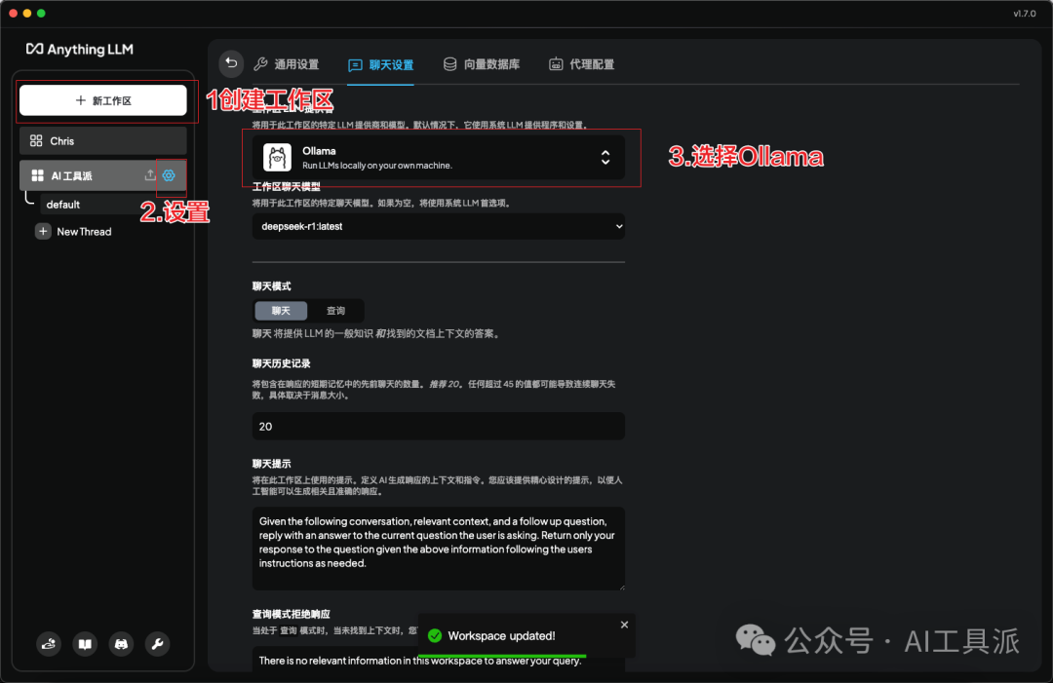Image resolution: width=1053 pixels, height=683 pixels.
Task: Select 聊天 chat mode
Action: pos(281,311)
